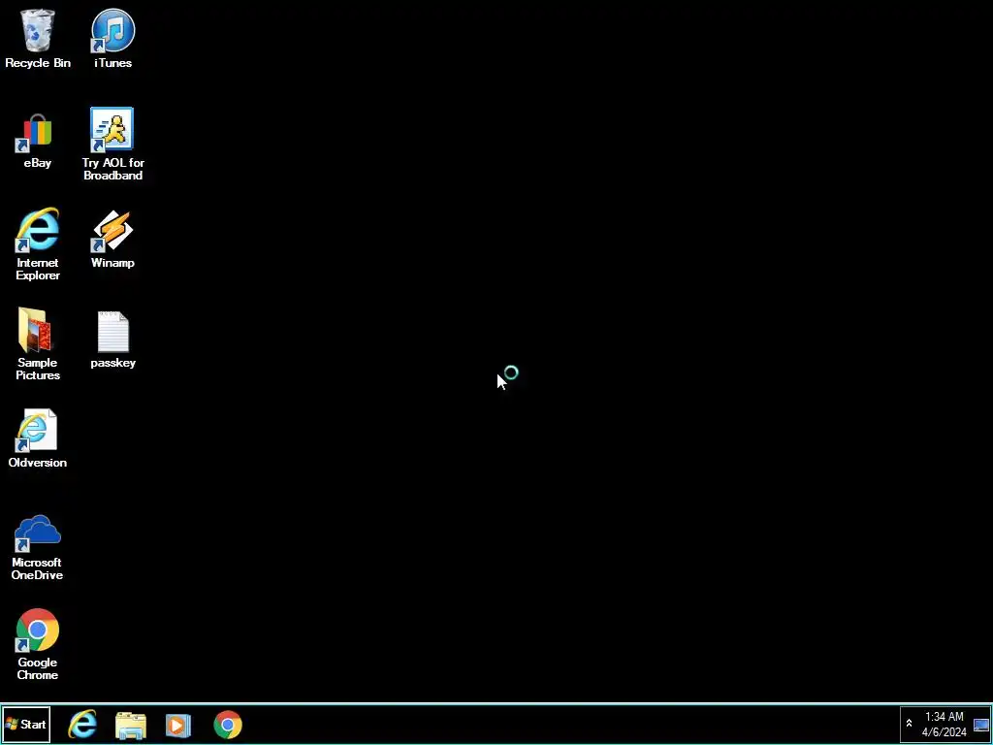
Task: Open the Start menu
Action: point(26,724)
